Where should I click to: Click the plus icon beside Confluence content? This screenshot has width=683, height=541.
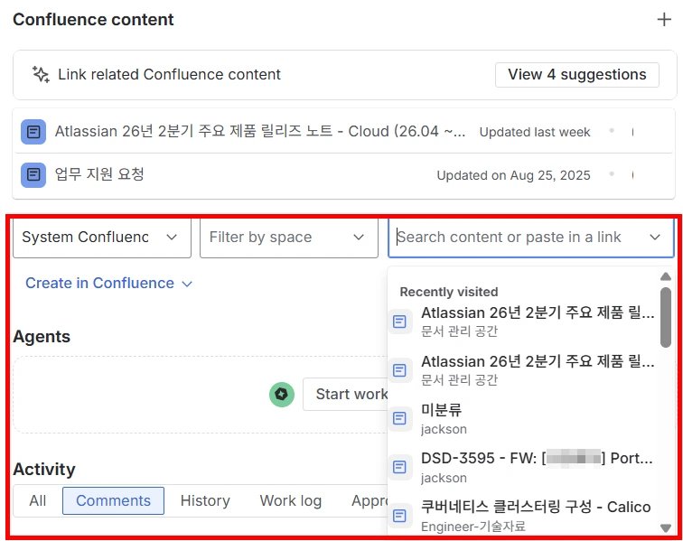point(664,20)
